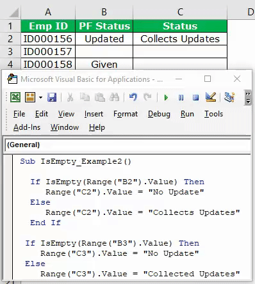This screenshot has width=255, height=284.
Task: Open the Format menu
Action: pos(126,114)
